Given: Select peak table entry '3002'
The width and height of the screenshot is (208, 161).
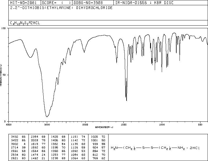Looking at the screenshot, I should pos(15,144).
